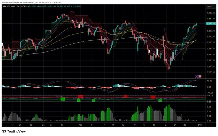218x136 pixels.
Task: Click the open value in the chart legend
Action: coord(32,6)
